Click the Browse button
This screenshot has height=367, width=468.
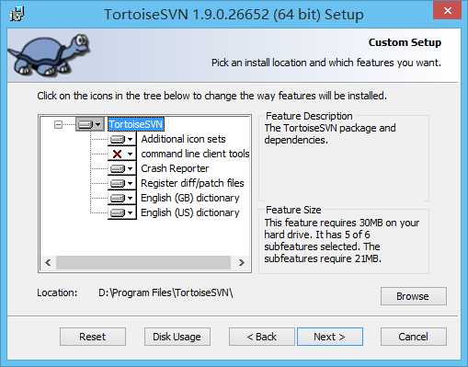414,296
